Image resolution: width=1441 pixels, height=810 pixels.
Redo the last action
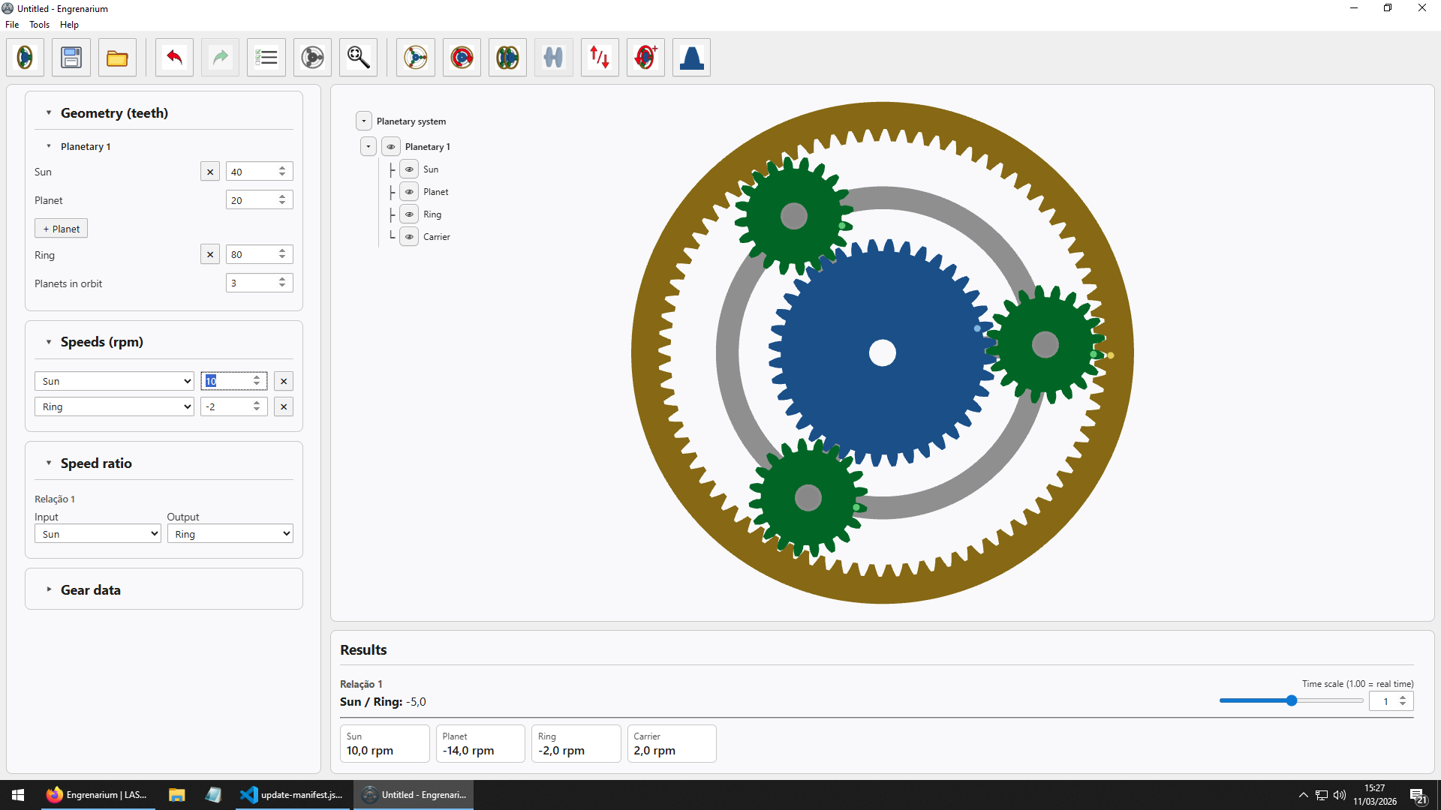tap(220, 57)
